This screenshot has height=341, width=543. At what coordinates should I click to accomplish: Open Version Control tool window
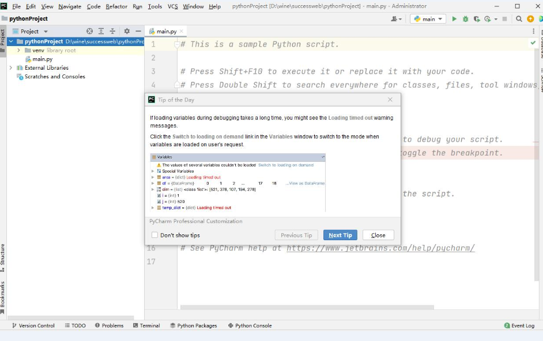click(x=33, y=325)
